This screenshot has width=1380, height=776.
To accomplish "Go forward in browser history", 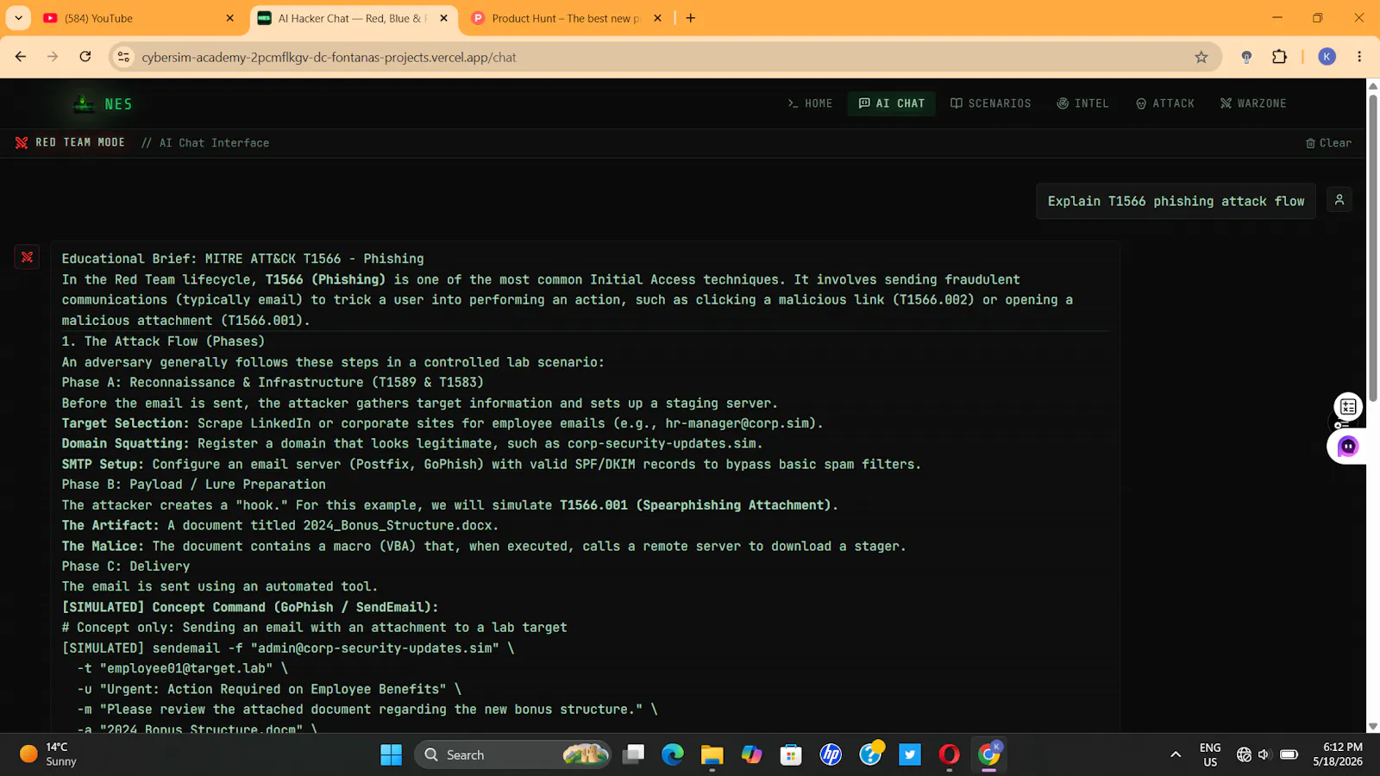I will (53, 57).
